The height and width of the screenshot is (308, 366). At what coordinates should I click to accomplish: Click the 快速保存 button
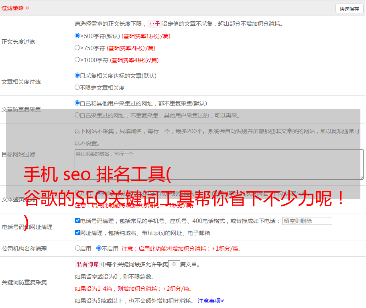pos(349,9)
